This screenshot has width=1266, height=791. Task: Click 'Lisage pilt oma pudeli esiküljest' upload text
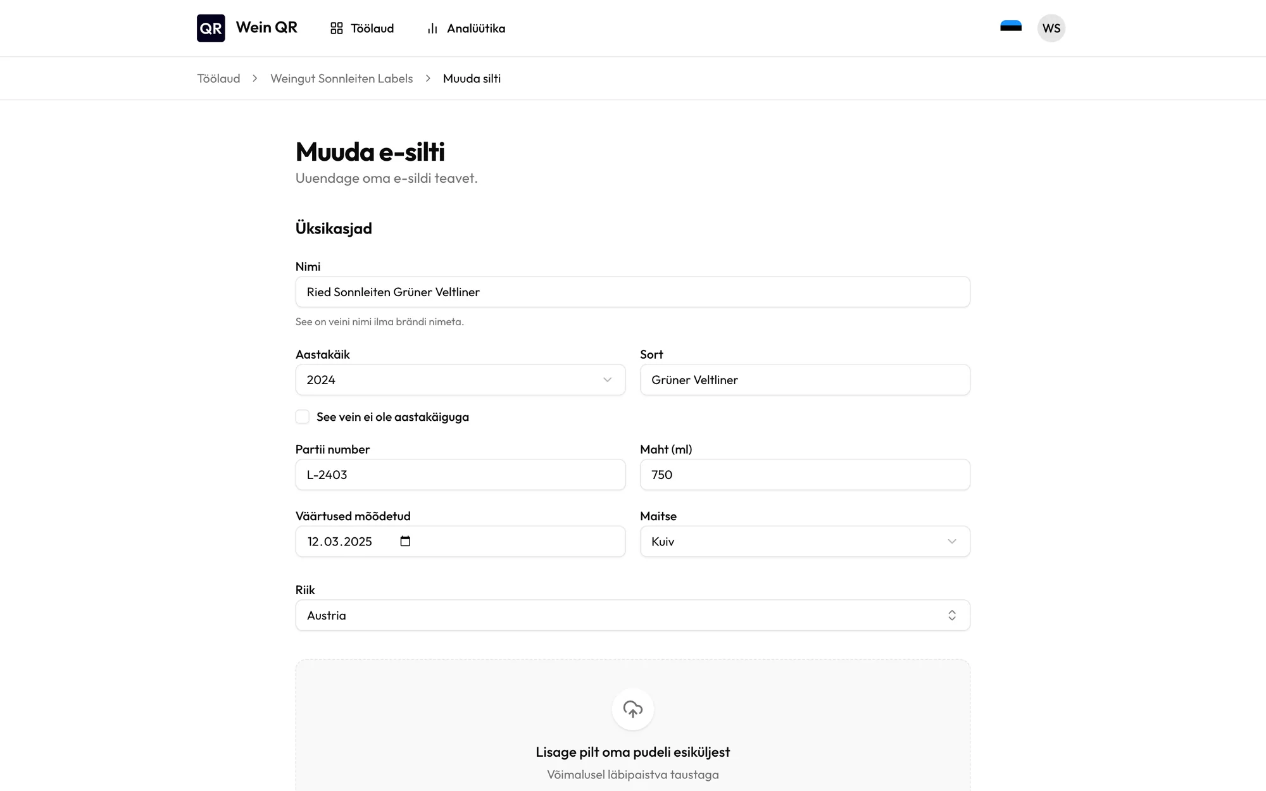tap(633, 752)
